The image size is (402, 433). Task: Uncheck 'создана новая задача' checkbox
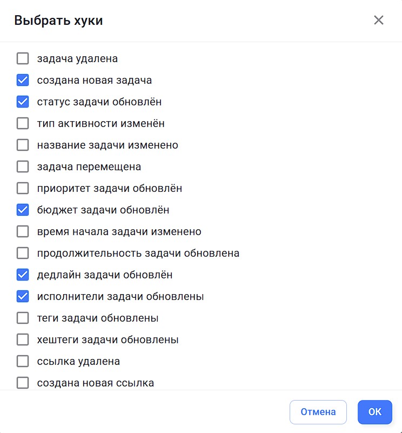point(23,80)
